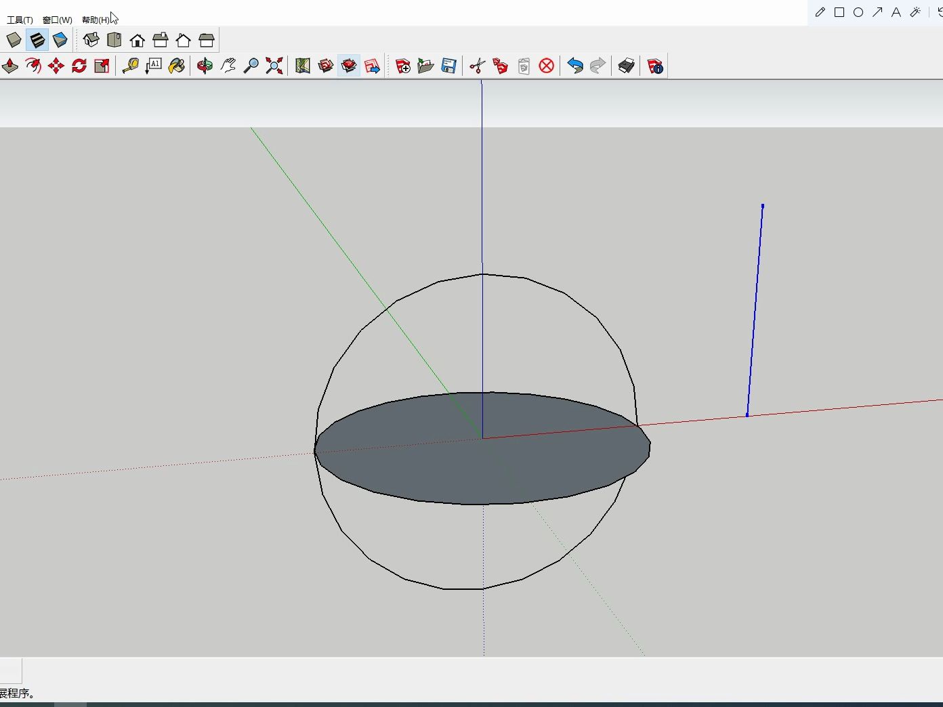The image size is (943, 707).
Task: Select the Hidden Line face style cube
Action: point(14,40)
